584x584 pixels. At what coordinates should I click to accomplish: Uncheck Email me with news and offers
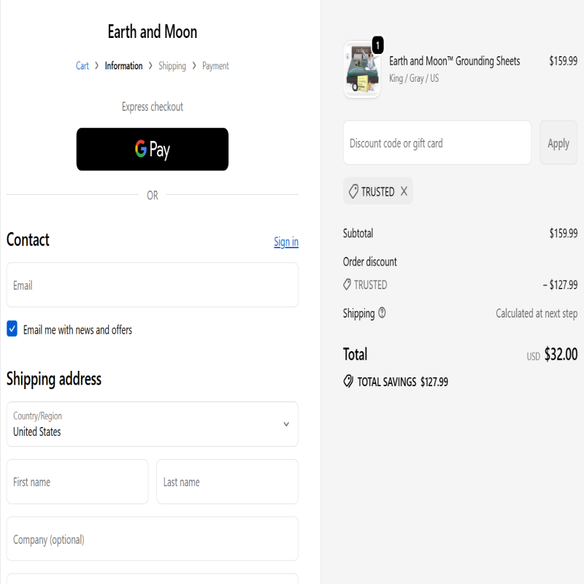pos(12,329)
